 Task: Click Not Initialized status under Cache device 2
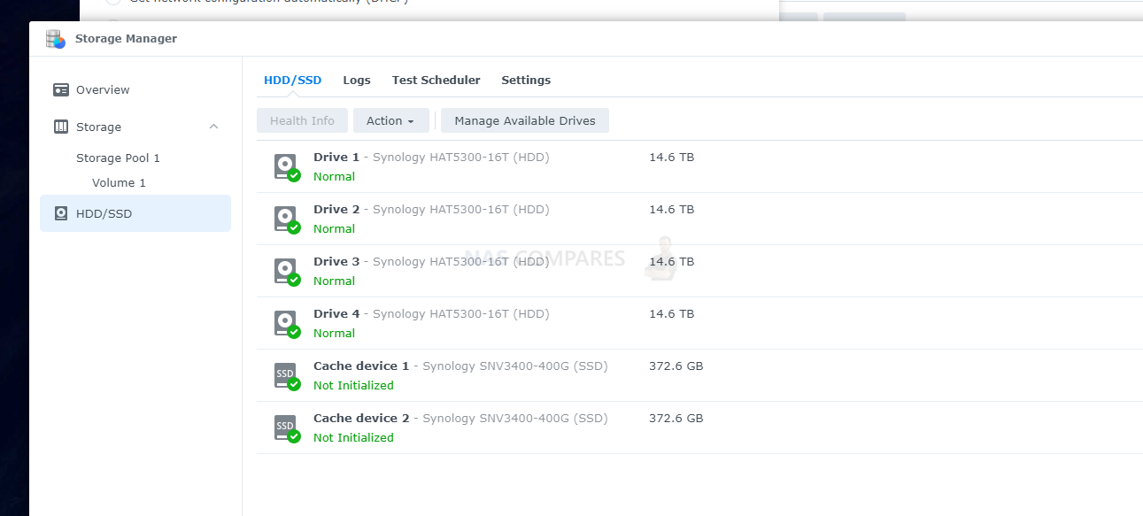coord(353,437)
